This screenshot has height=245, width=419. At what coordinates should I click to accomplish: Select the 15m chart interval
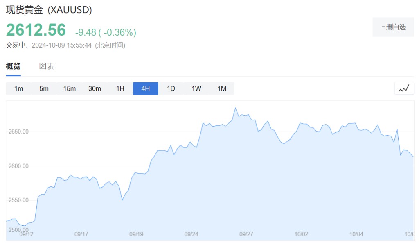[x=70, y=88]
